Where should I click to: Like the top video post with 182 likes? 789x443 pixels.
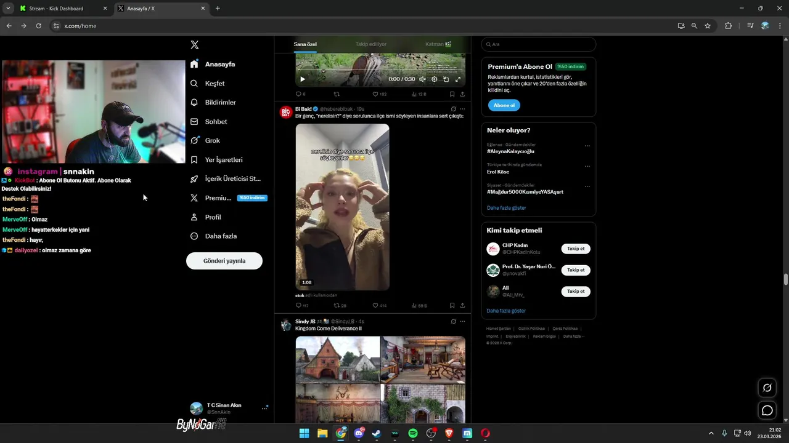click(380, 94)
